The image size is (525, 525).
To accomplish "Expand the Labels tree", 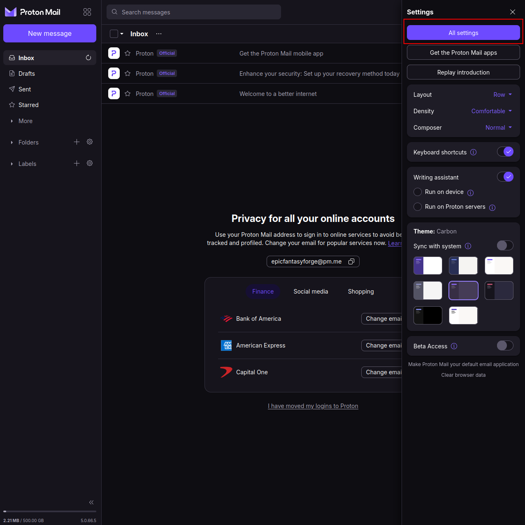I will pos(12,164).
